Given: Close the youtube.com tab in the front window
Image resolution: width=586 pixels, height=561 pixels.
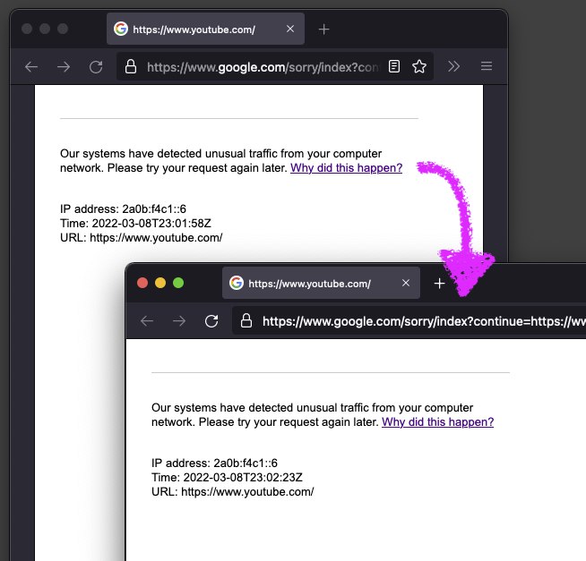Looking at the screenshot, I should [406, 283].
